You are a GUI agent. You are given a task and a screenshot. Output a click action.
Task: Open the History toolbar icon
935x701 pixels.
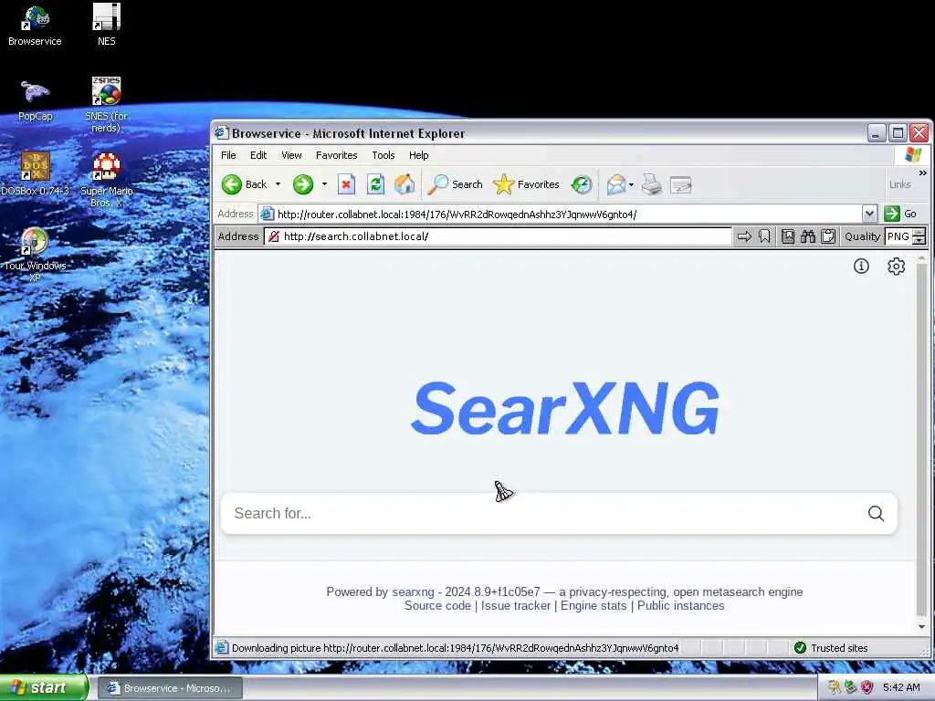tap(582, 184)
